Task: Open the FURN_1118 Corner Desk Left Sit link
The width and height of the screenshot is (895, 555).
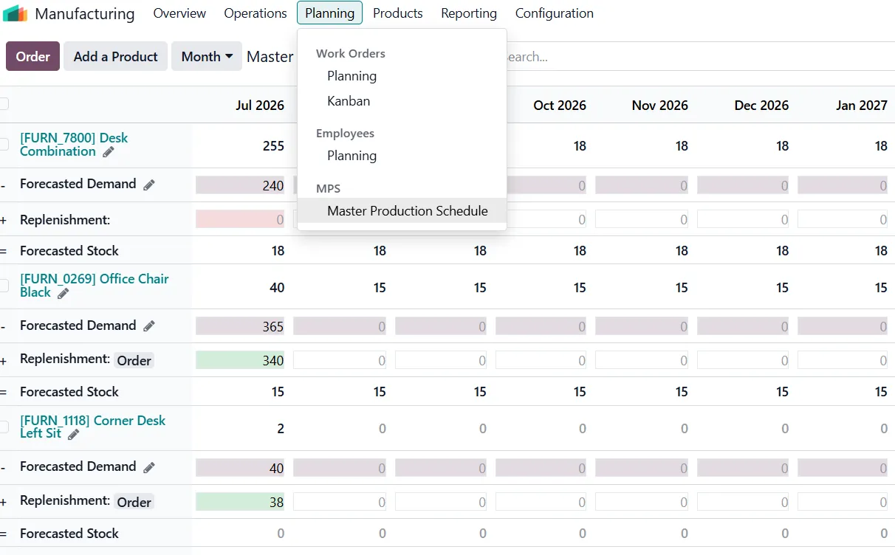Action: click(92, 427)
